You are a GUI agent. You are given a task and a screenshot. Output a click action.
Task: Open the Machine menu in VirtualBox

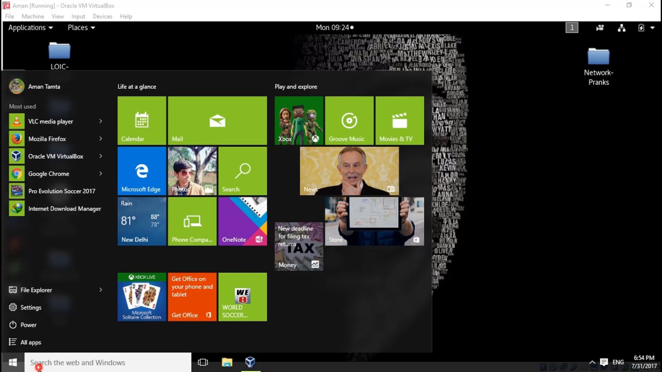[33, 17]
